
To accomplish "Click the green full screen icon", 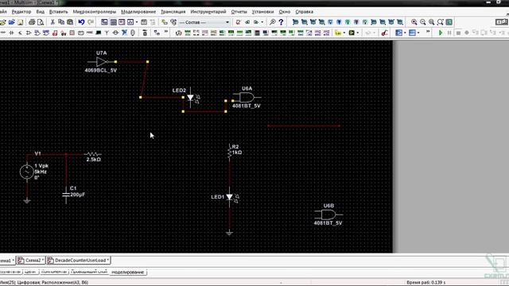I will point(449,22).
